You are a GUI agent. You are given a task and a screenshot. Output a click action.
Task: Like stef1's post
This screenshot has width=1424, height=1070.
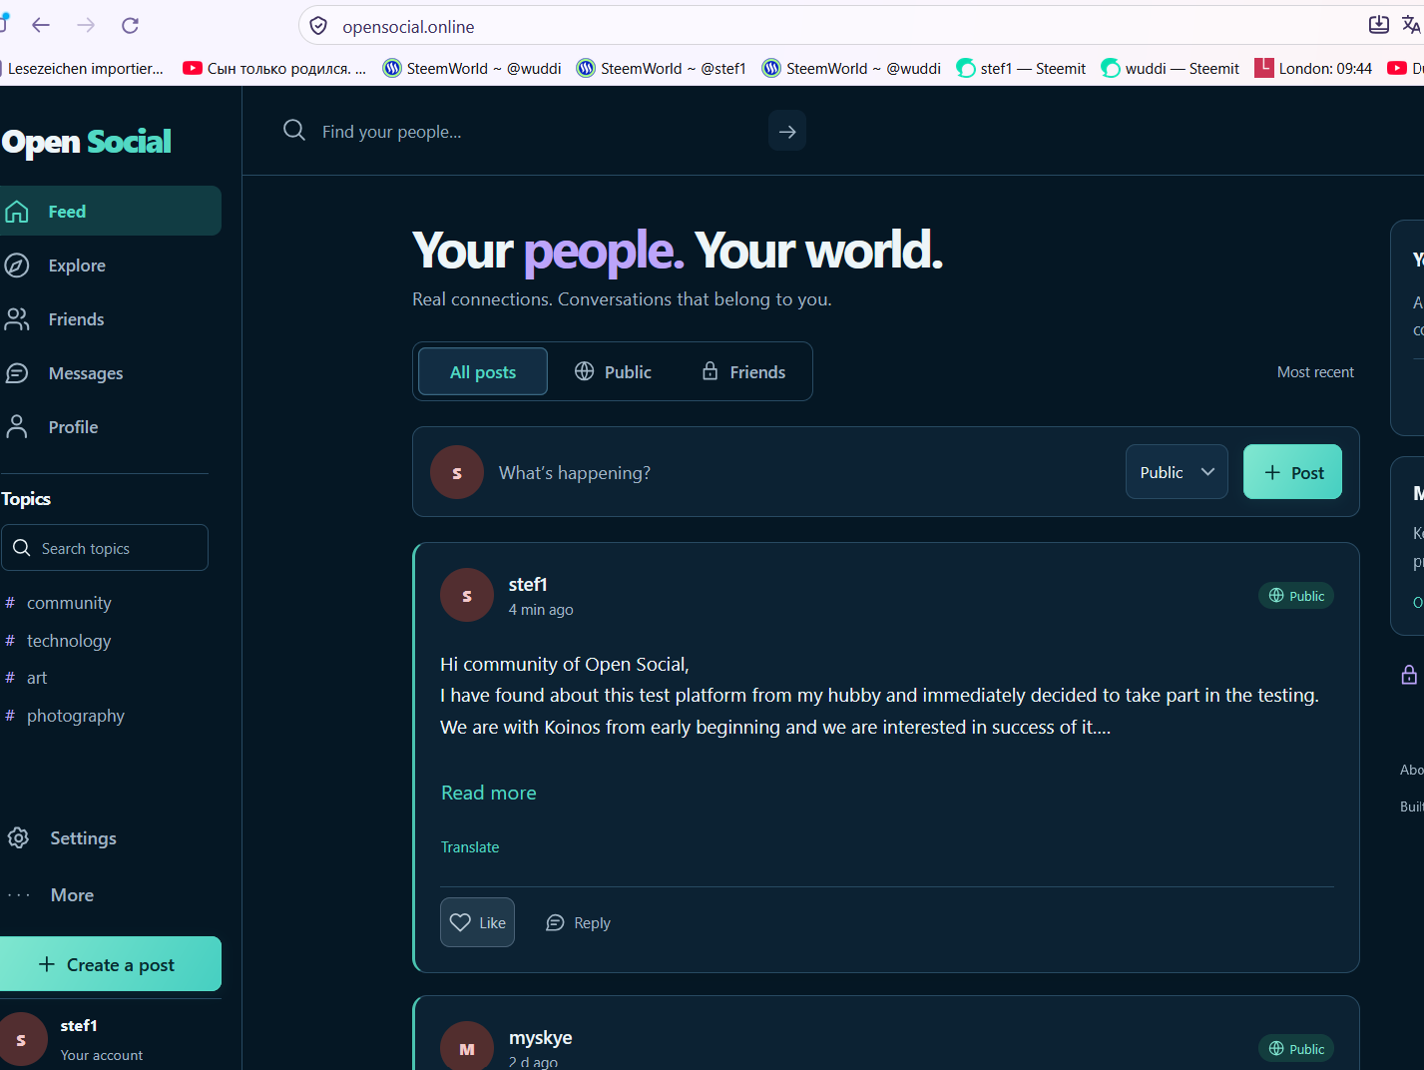pyautogui.click(x=478, y=922)
